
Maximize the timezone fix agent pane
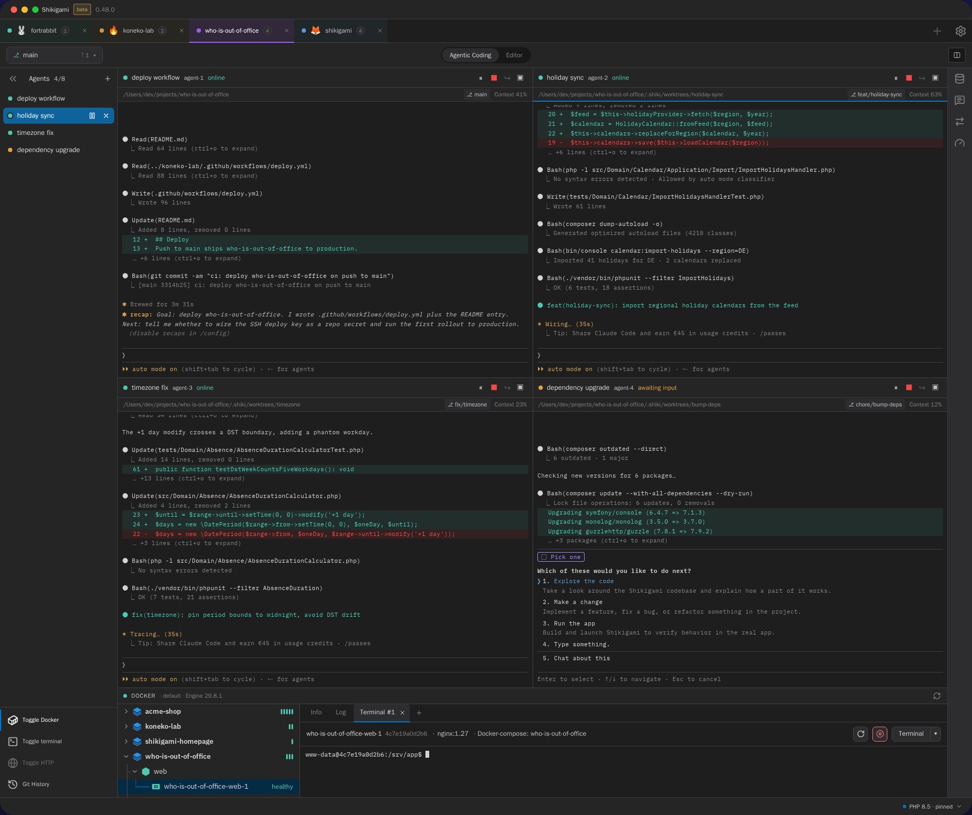click(x=520, y=388)
